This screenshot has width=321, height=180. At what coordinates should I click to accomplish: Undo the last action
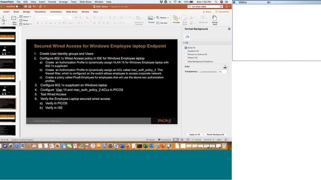coord(34,6)
